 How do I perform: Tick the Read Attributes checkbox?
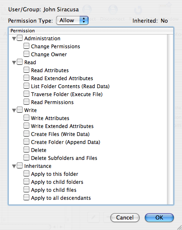[x=26, y=70]
